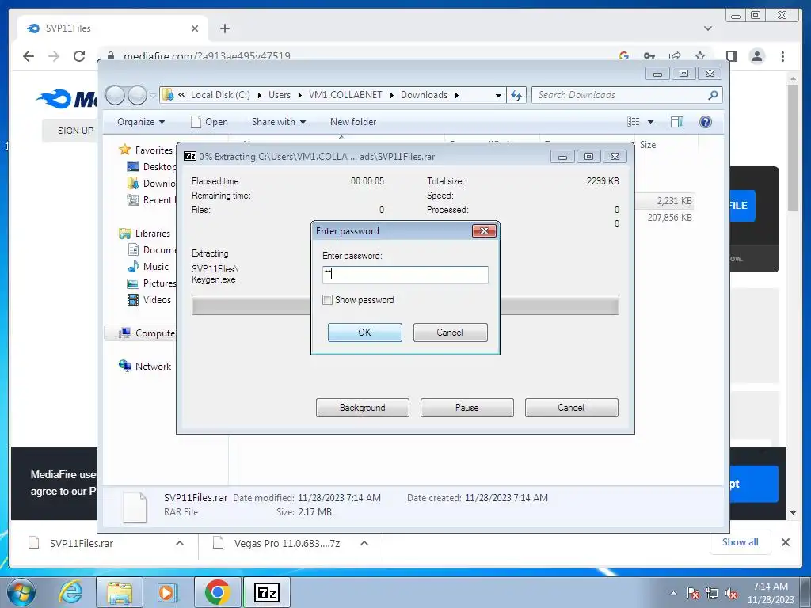Bookmark this page with the star icon
Screen dimensions: 811x608
click(700, 56)
